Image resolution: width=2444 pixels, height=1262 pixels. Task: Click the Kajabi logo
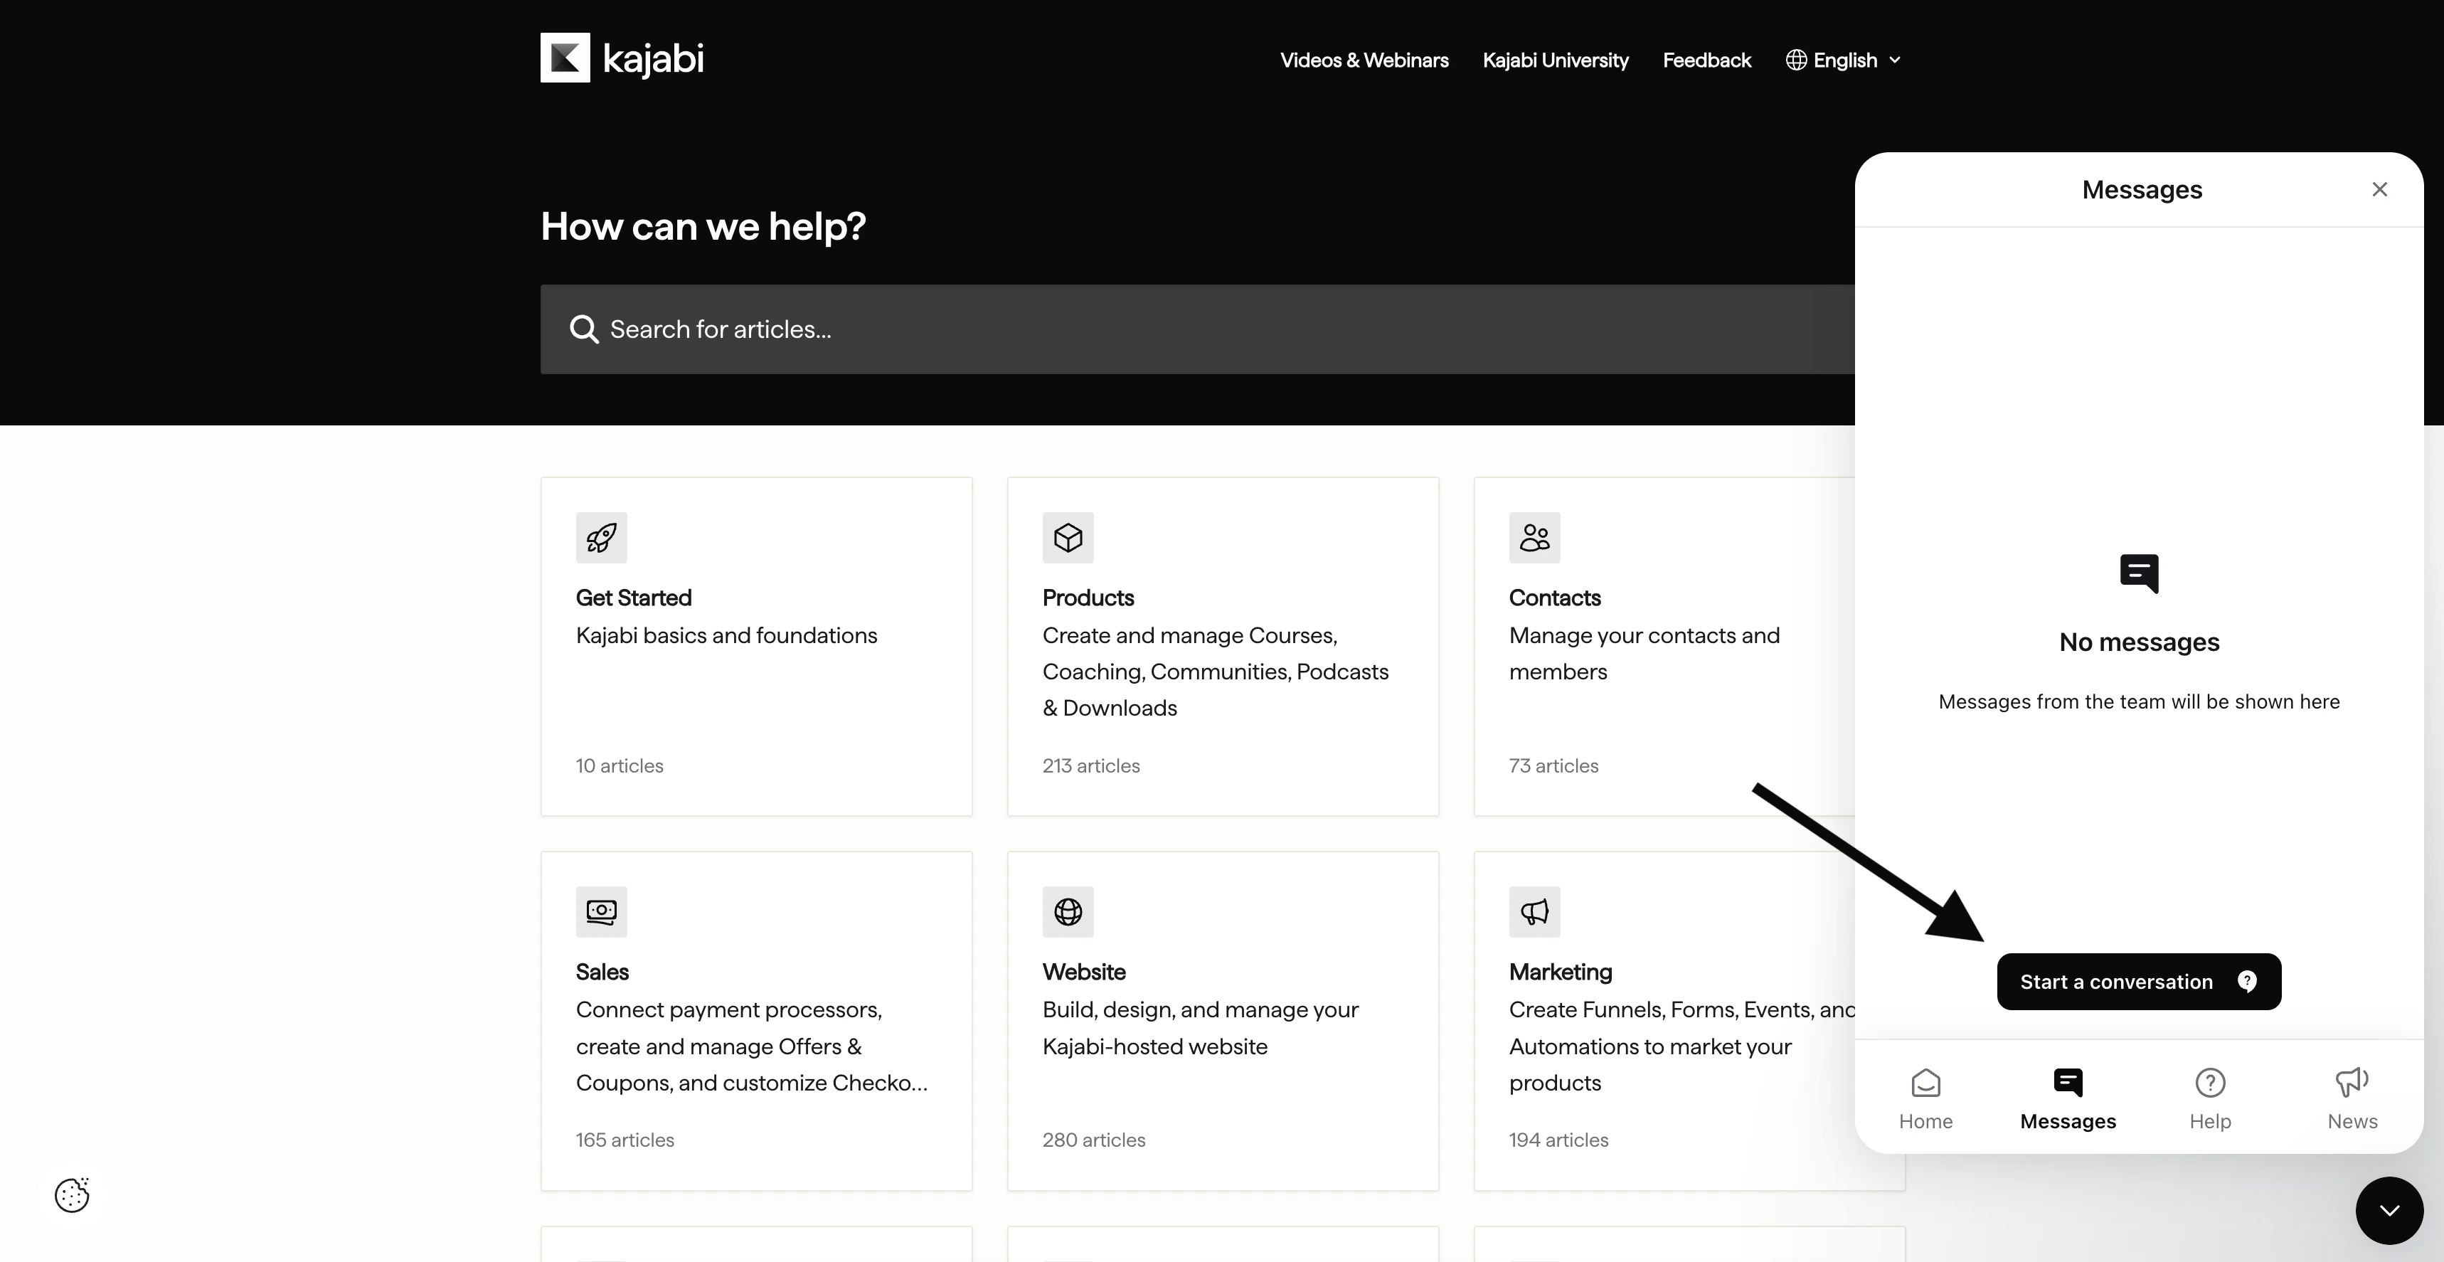click(622, 59)
